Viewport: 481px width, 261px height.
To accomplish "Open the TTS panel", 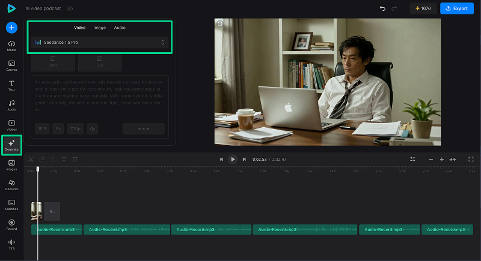I will click(x=11, y=244).
